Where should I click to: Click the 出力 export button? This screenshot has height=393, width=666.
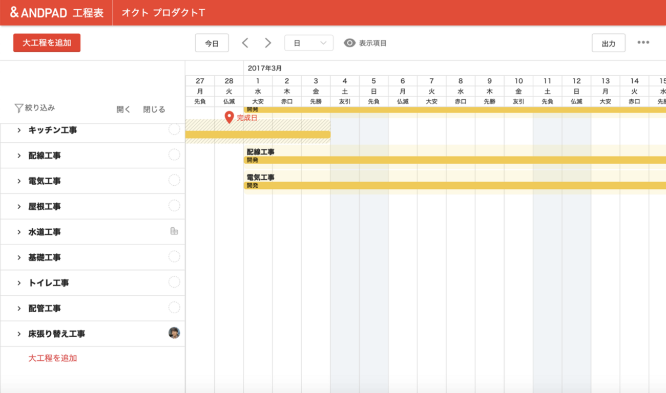608,43
